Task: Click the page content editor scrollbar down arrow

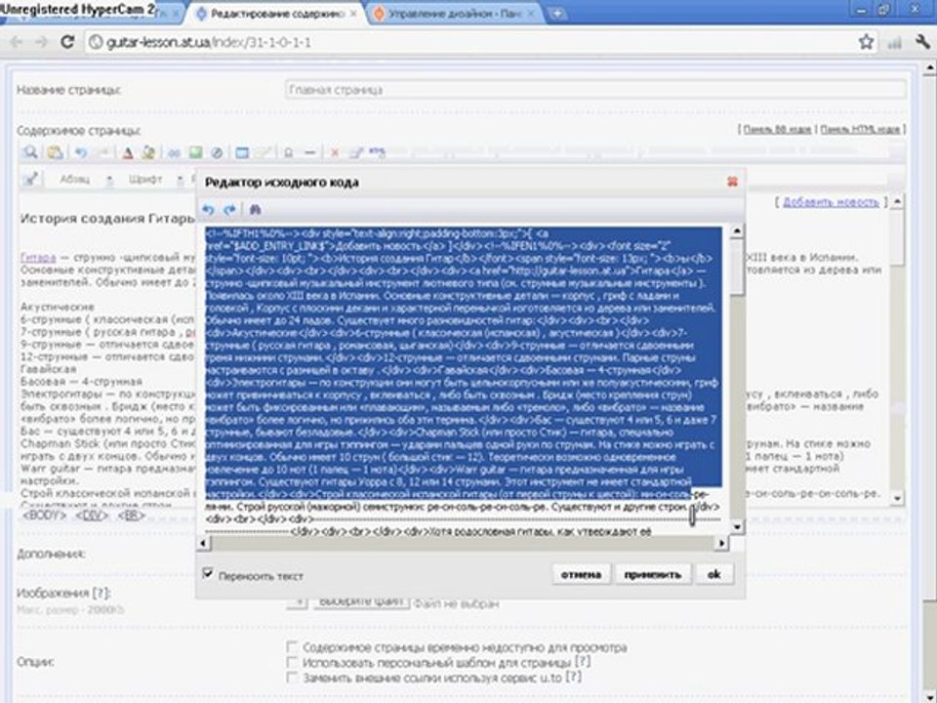Action: pos(897,498)
